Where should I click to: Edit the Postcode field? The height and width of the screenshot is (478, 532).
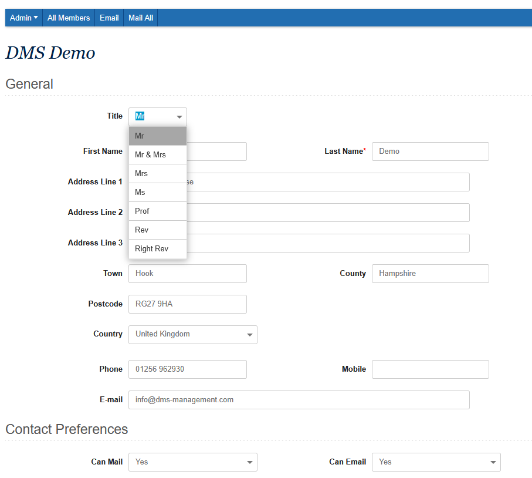[187, 304]
